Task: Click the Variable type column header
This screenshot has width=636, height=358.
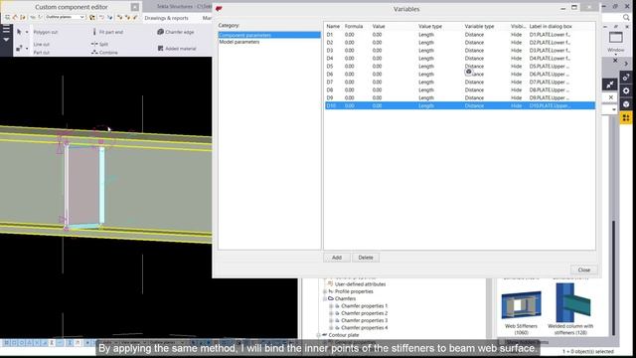Action: pos(479,27)
